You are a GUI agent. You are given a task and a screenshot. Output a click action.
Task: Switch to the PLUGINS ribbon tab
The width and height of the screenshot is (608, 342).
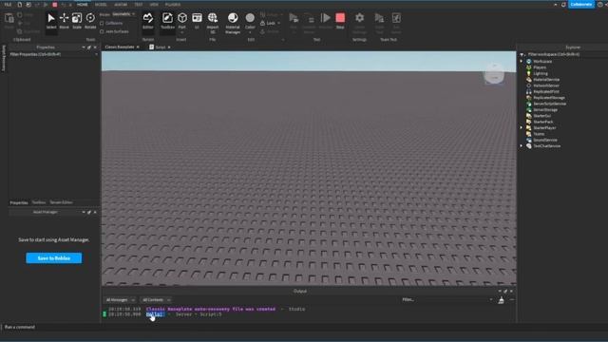tap(173, 5)
